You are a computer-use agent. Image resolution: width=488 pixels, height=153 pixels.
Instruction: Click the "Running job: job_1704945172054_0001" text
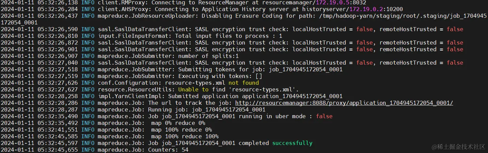click(x=207, y=110)
